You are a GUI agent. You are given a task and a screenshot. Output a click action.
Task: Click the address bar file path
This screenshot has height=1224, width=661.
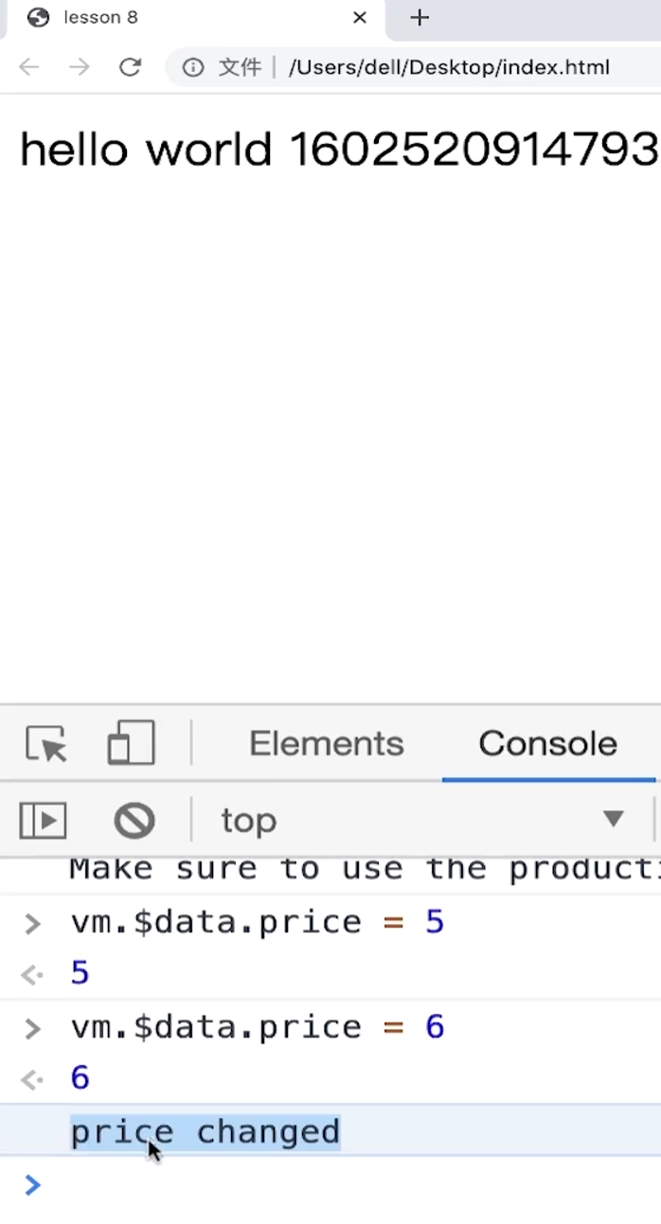(449, 67)
